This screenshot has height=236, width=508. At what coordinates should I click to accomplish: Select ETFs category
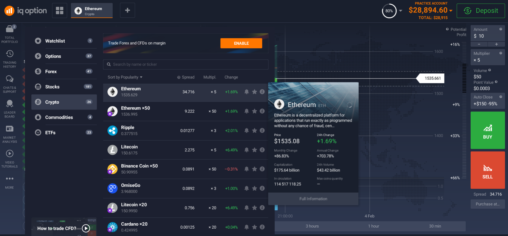pyautogui.click(x=64, y=132)
